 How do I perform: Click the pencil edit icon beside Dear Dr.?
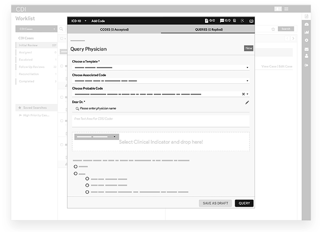[x=247, y=102]
